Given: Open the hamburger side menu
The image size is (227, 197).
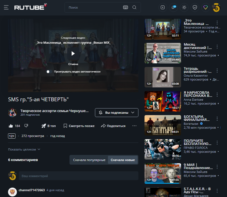Looking at the screenshot, I should [x=6, y=7].
